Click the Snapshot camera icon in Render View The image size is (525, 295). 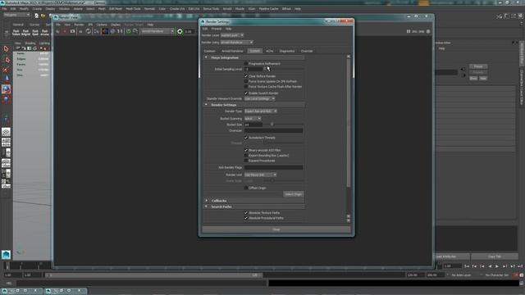tap(72, 31)
